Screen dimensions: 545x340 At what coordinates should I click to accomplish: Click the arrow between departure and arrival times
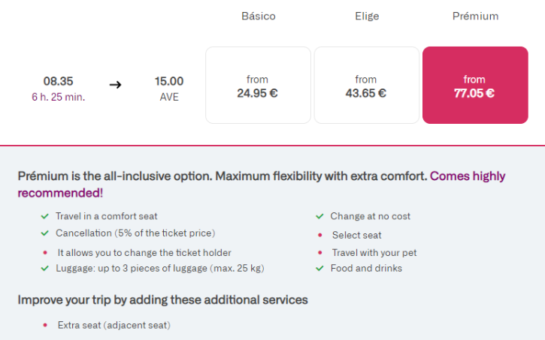(x=115, y=84)
